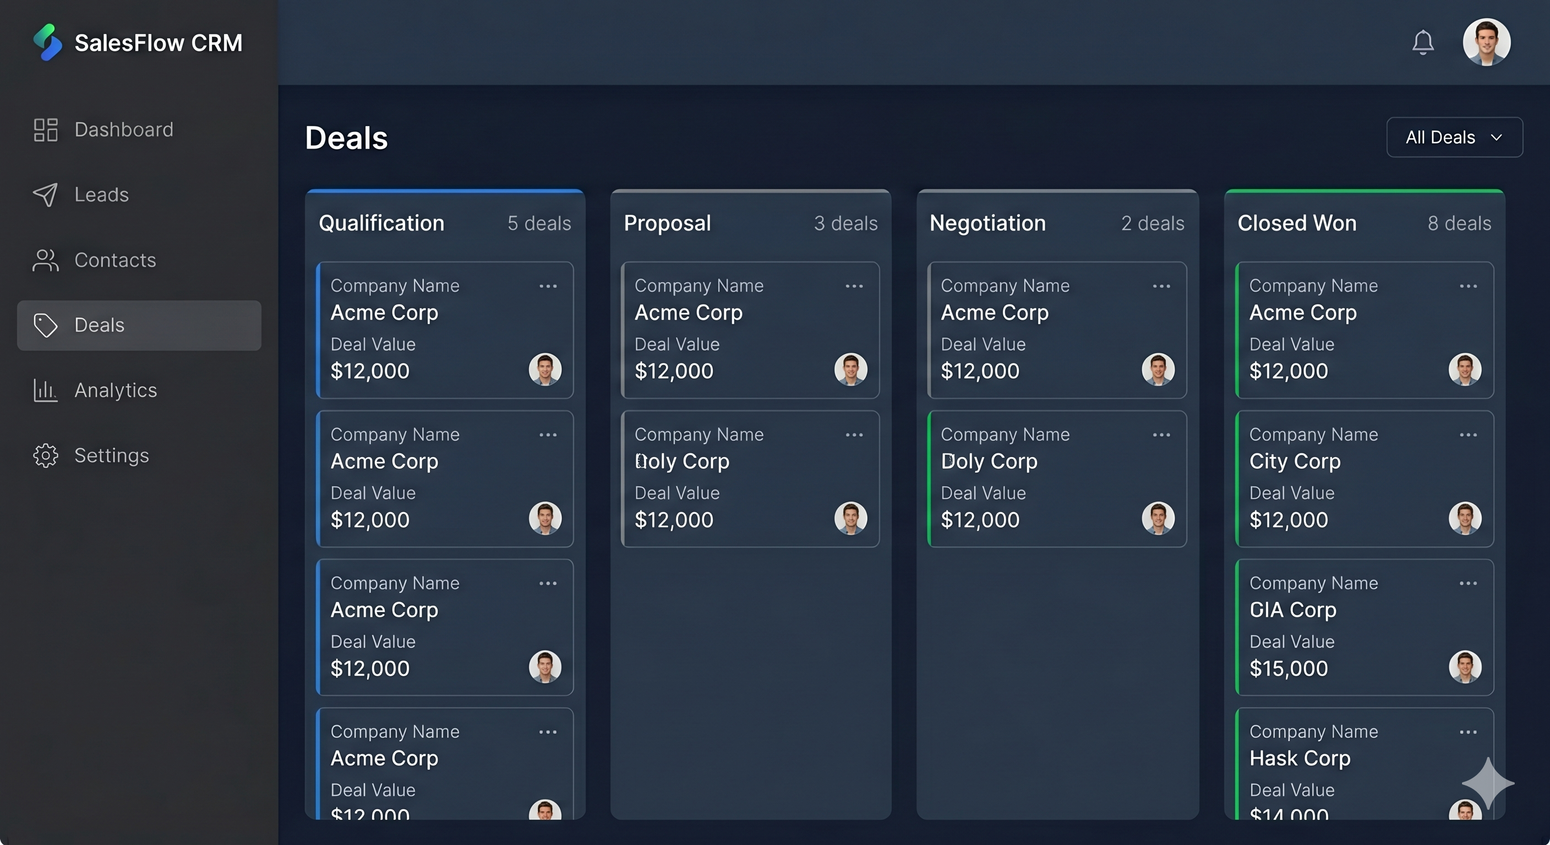Open the All Deals filter dropdown
Viewport: 1550px width, 845px height.
[1454, 137]
